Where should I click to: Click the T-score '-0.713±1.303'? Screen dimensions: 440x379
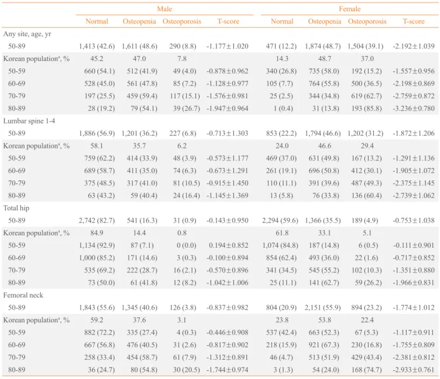click(x=228, y=134)
